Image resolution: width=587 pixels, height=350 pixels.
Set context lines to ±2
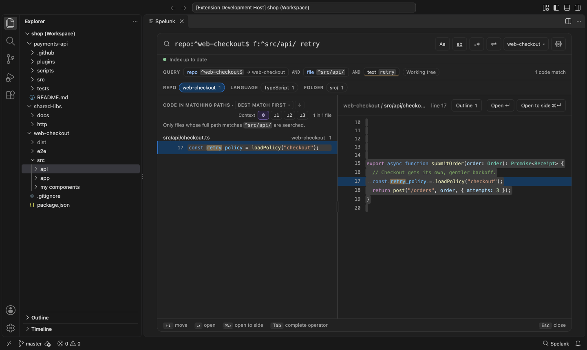289,115
